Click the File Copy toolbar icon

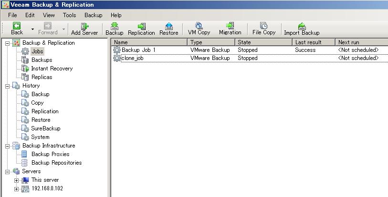pos(264,26)
